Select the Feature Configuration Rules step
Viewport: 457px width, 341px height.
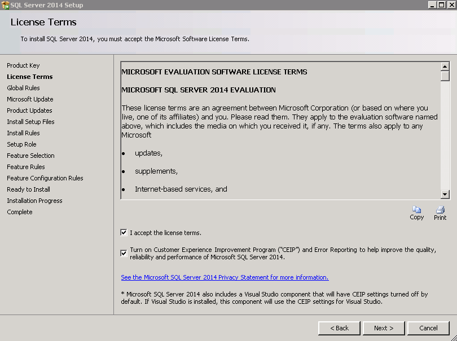tap(45, 178)
